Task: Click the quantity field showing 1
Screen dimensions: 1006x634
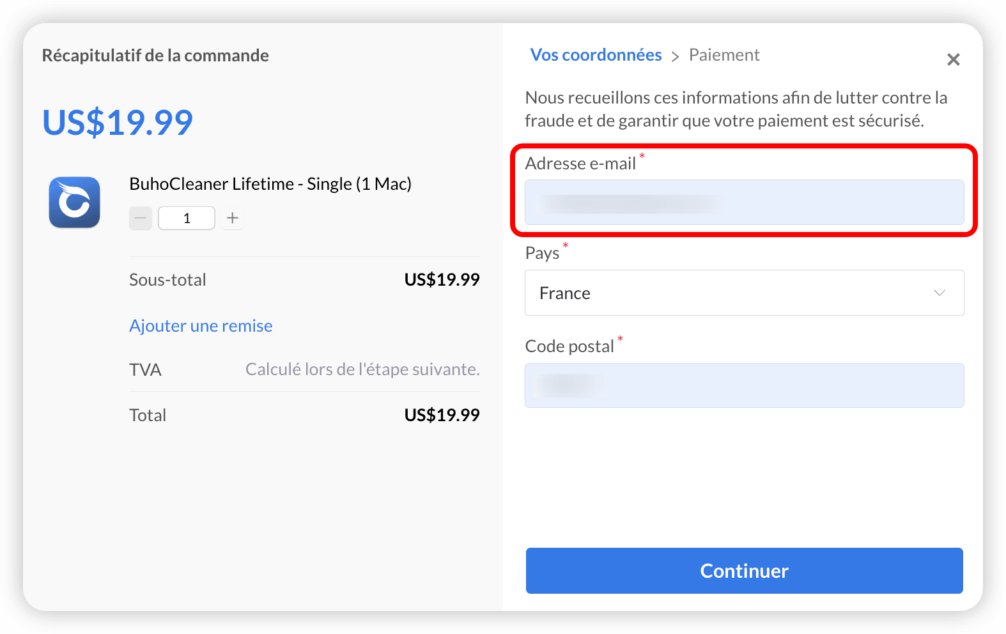Action: click(x=187, y=218)
